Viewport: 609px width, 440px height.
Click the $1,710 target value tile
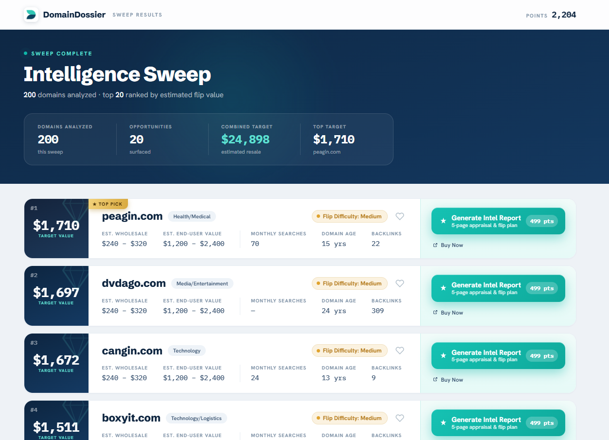(56, 229)
